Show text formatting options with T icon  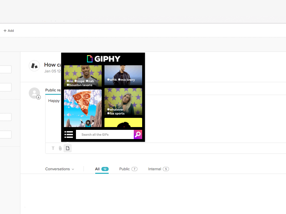53,148
